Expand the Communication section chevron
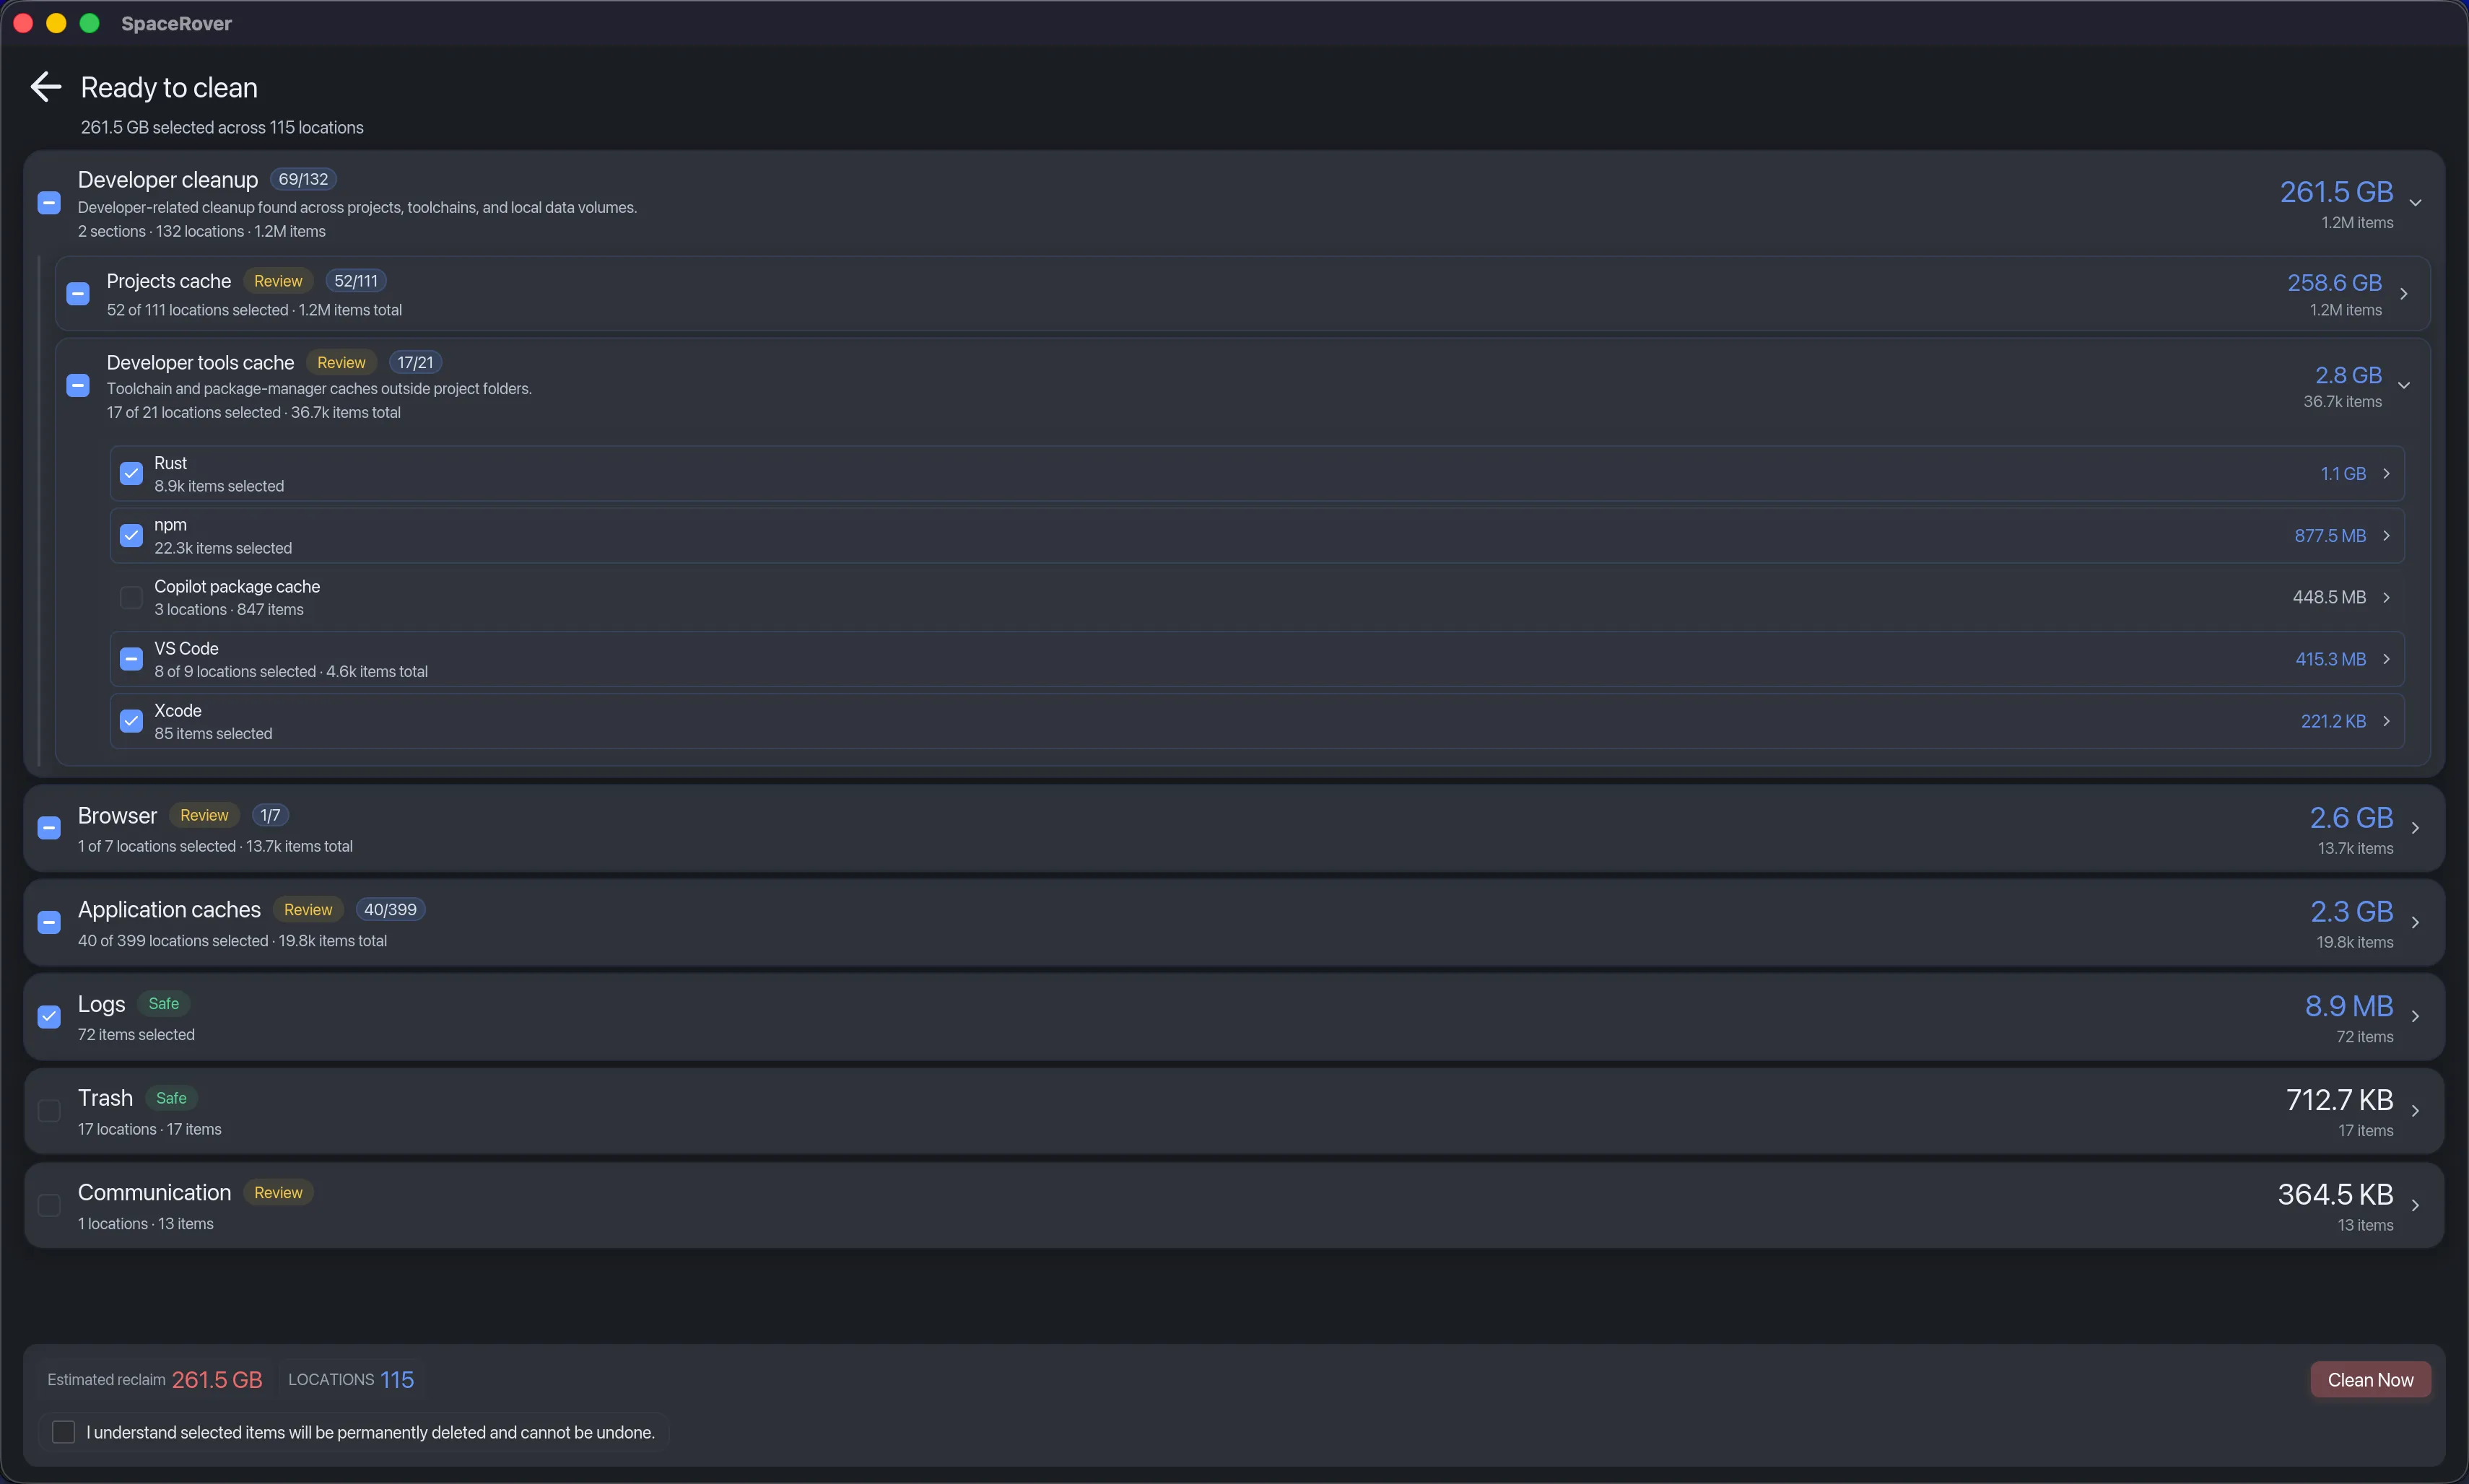This screenshot has width=2469, height=1484. 2415,1205
